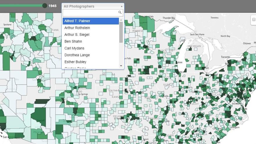Click the Toronto city label on map
256x144 pixels.
tap(225, 57)
